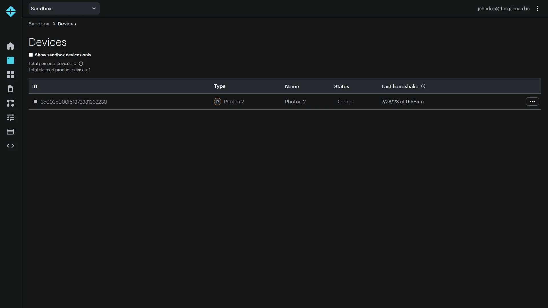The width and height of the screenshot is (548, 308).
Task: Select the Devices sidebar icon
Action: (x=11, y=60)
